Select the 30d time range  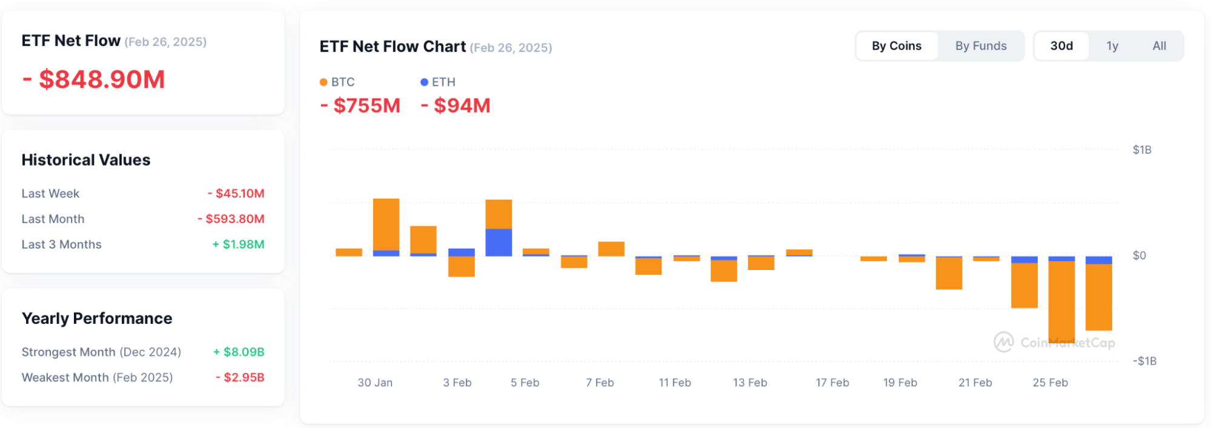tap(1061, 45)
